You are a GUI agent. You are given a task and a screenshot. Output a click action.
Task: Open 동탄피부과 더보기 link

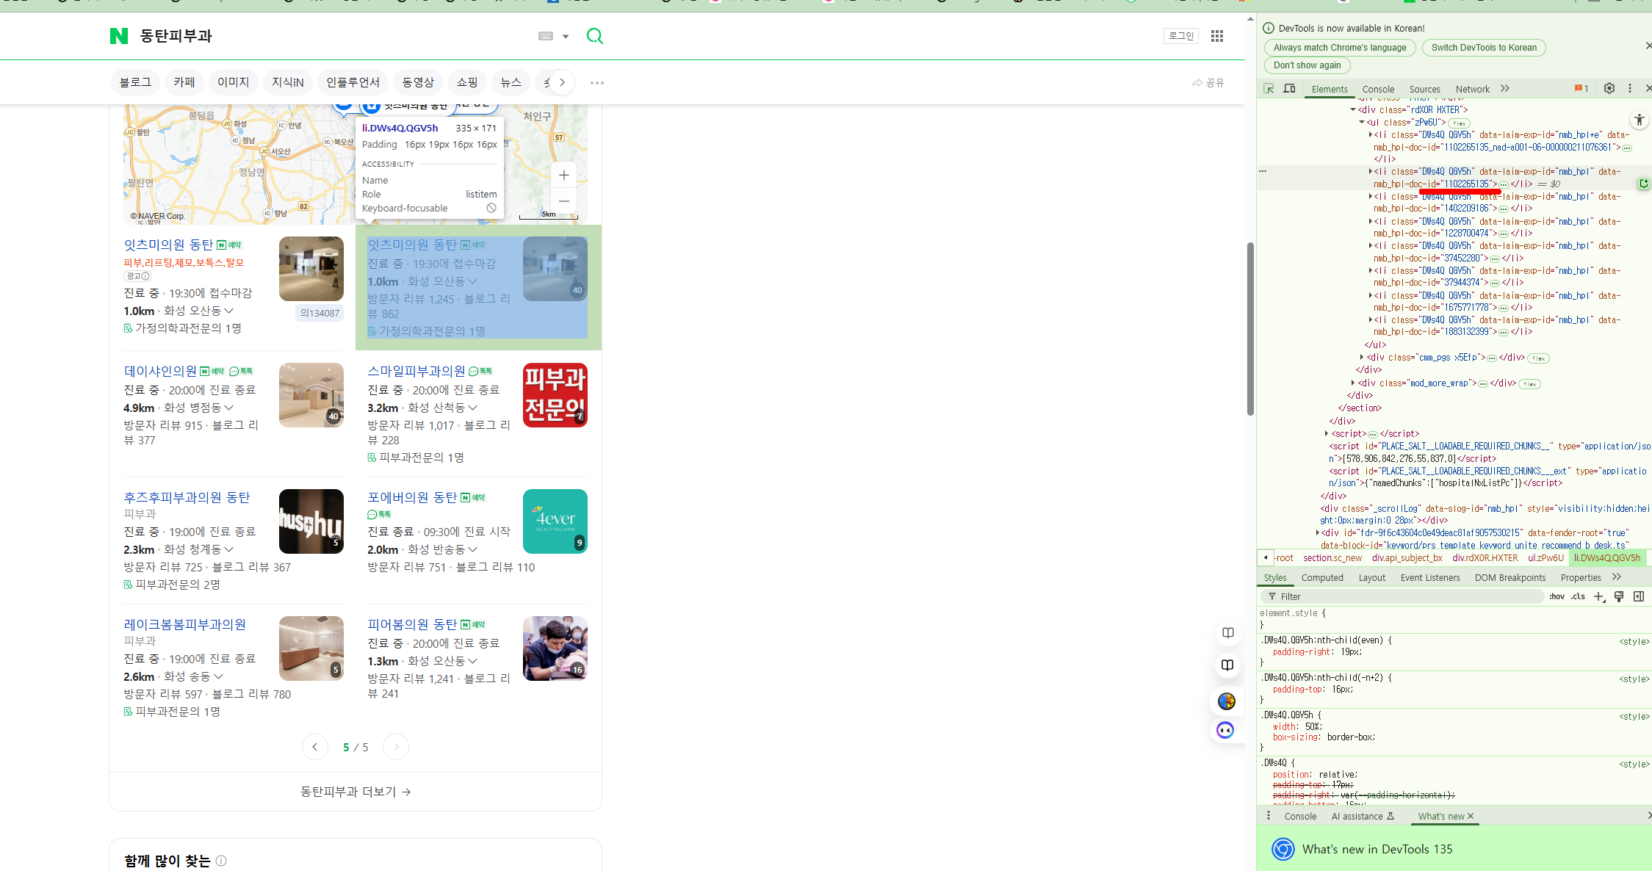356,792
